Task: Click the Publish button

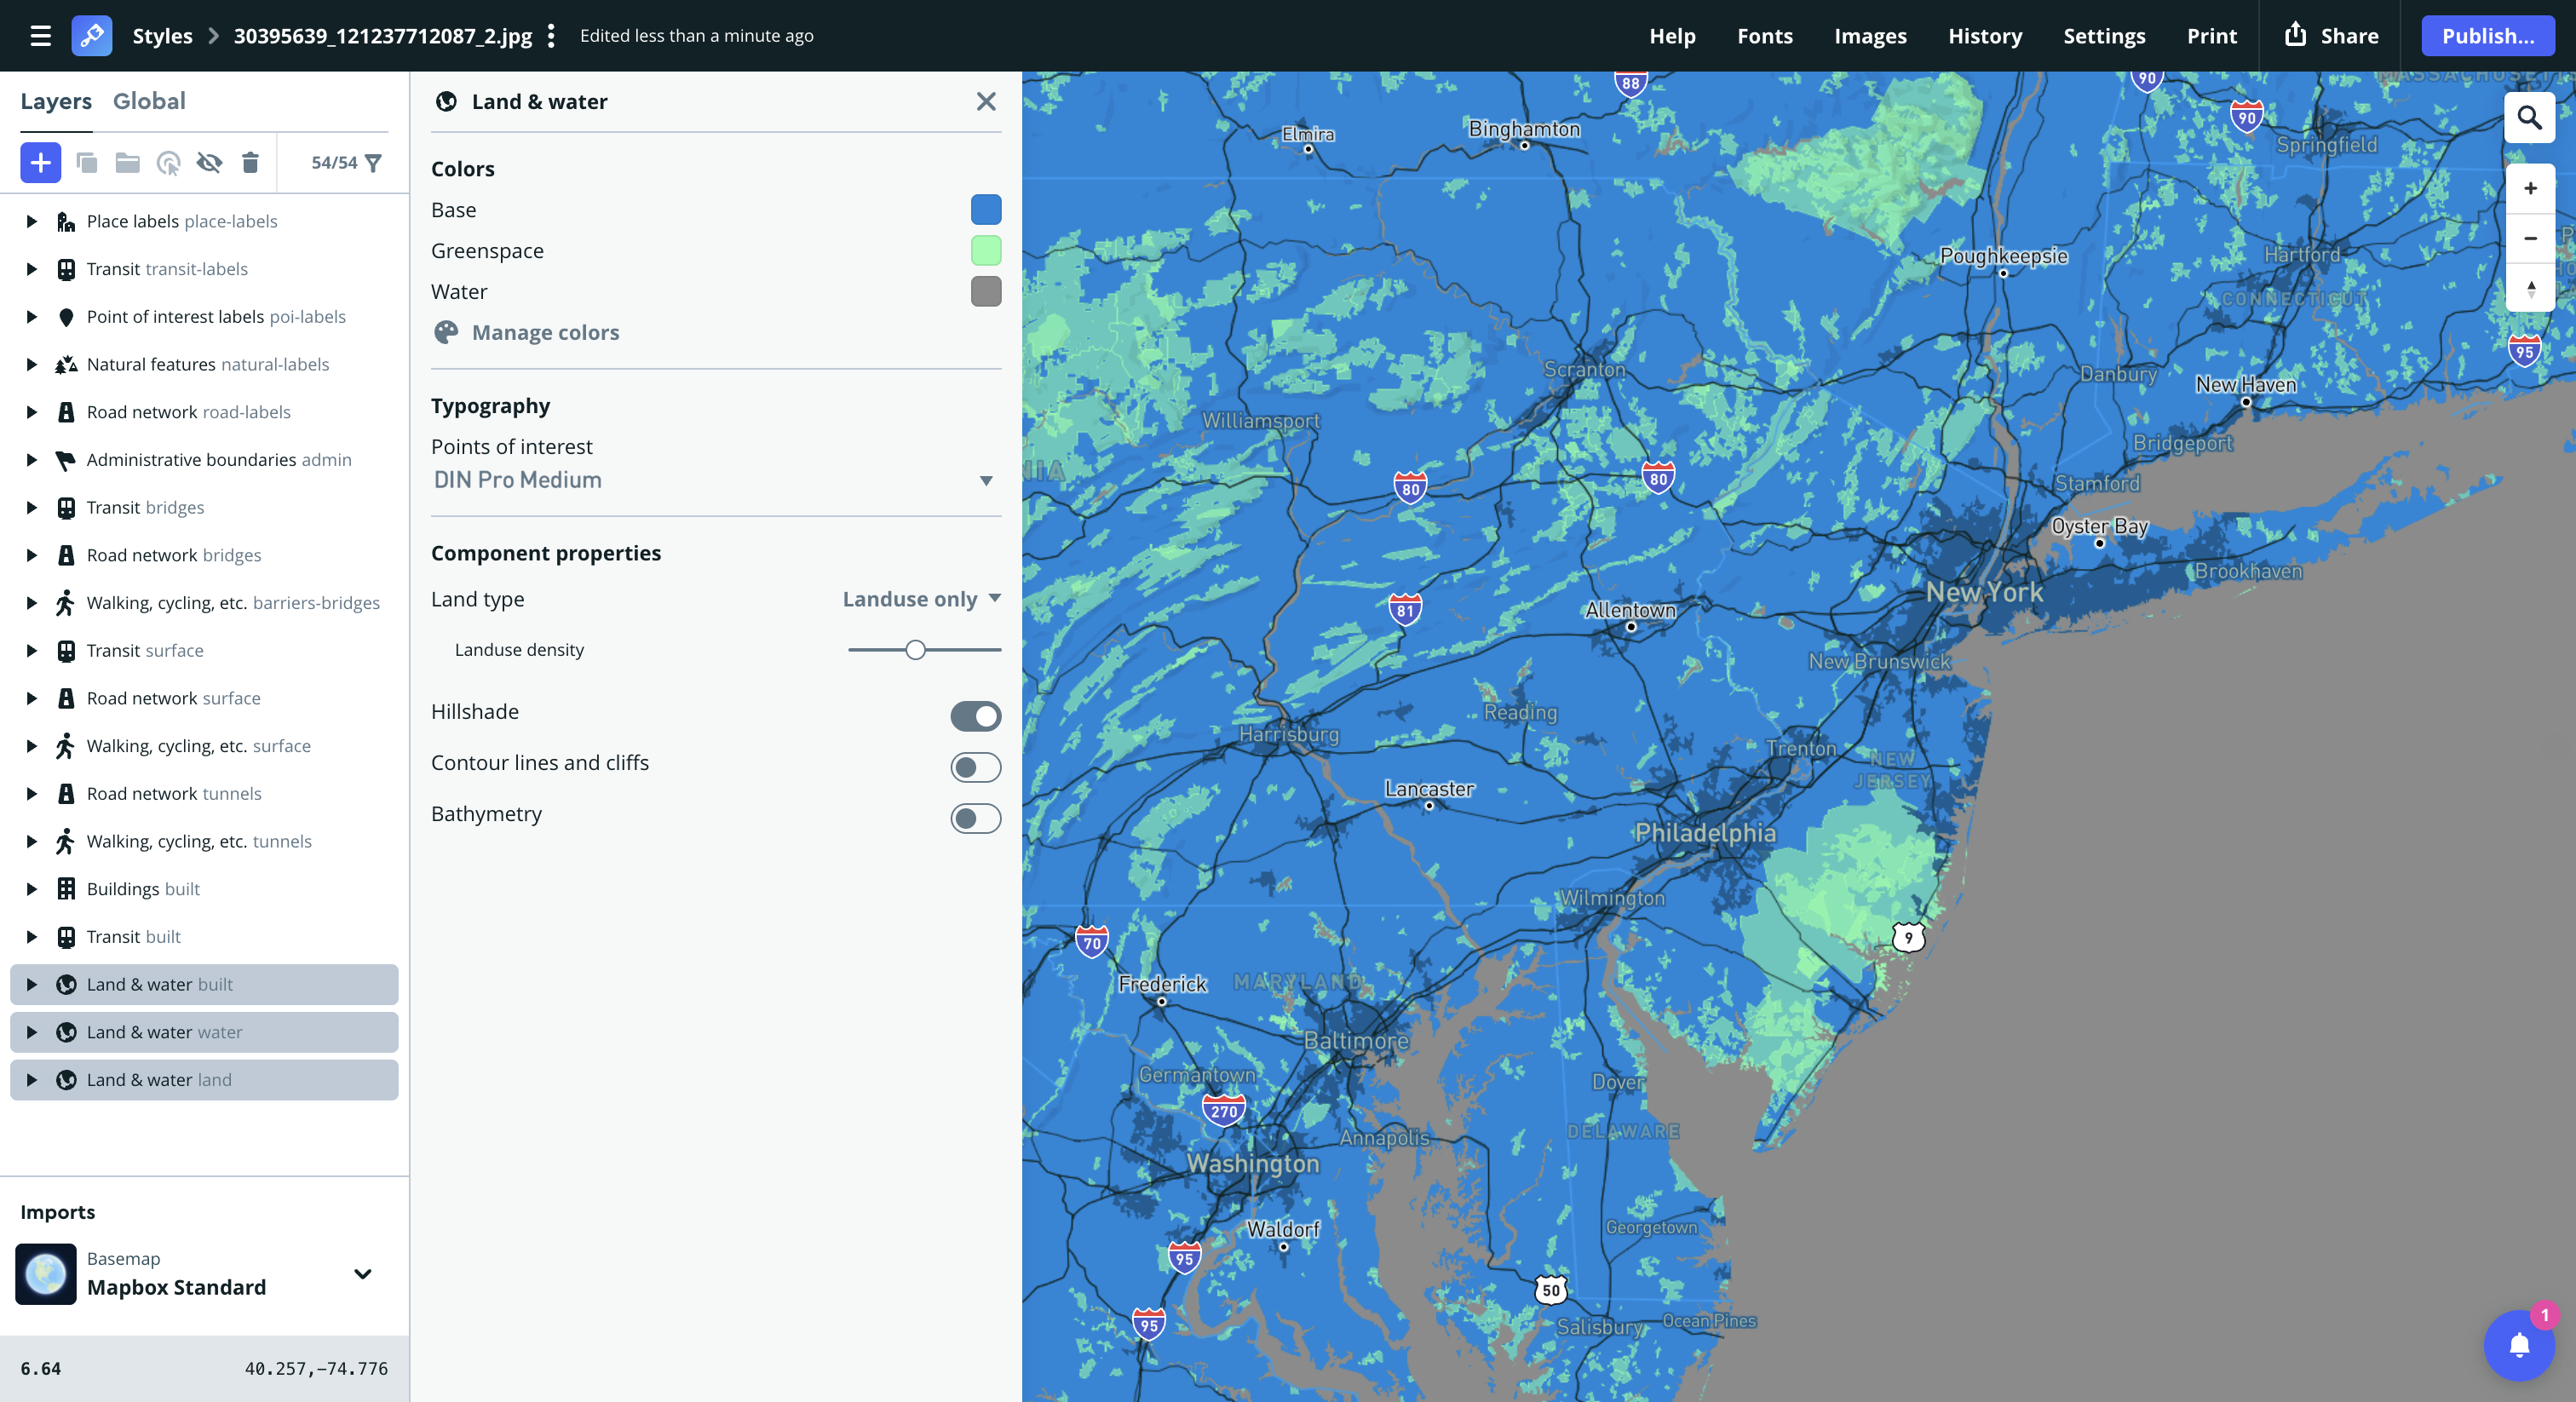Action: coord(2487,36)
